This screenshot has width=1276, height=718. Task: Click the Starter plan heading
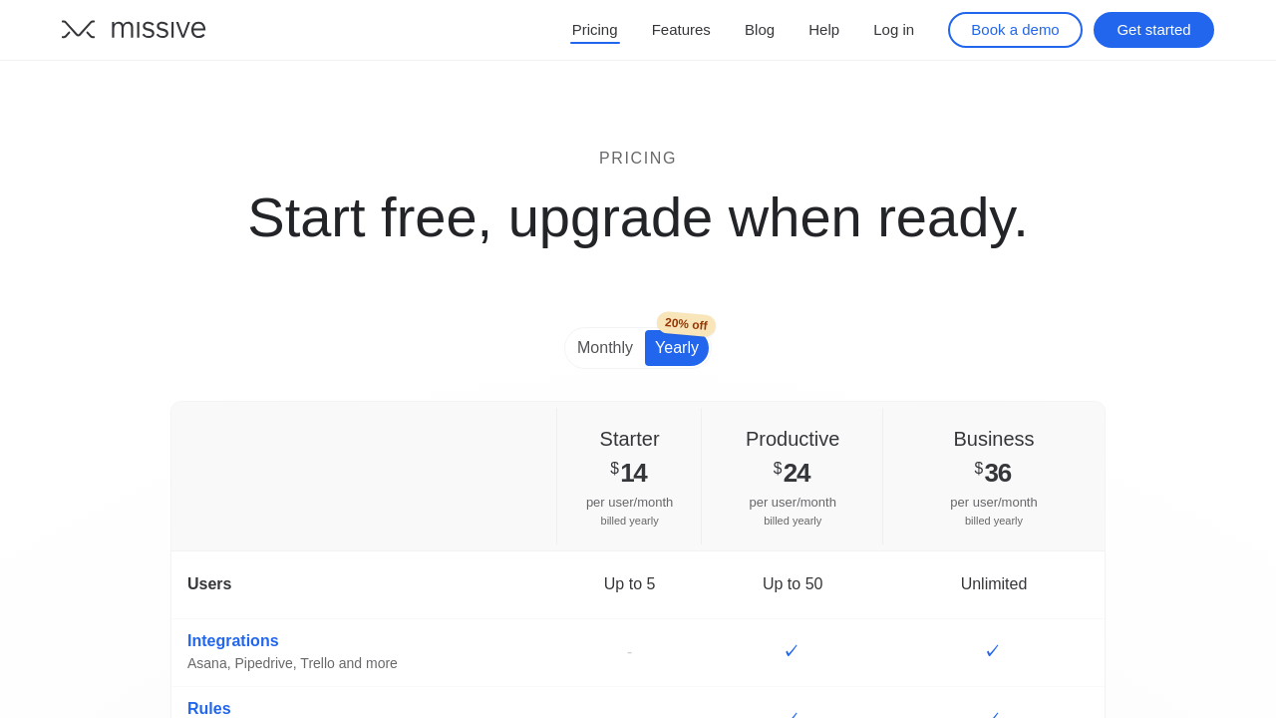(x=629, y=439)
